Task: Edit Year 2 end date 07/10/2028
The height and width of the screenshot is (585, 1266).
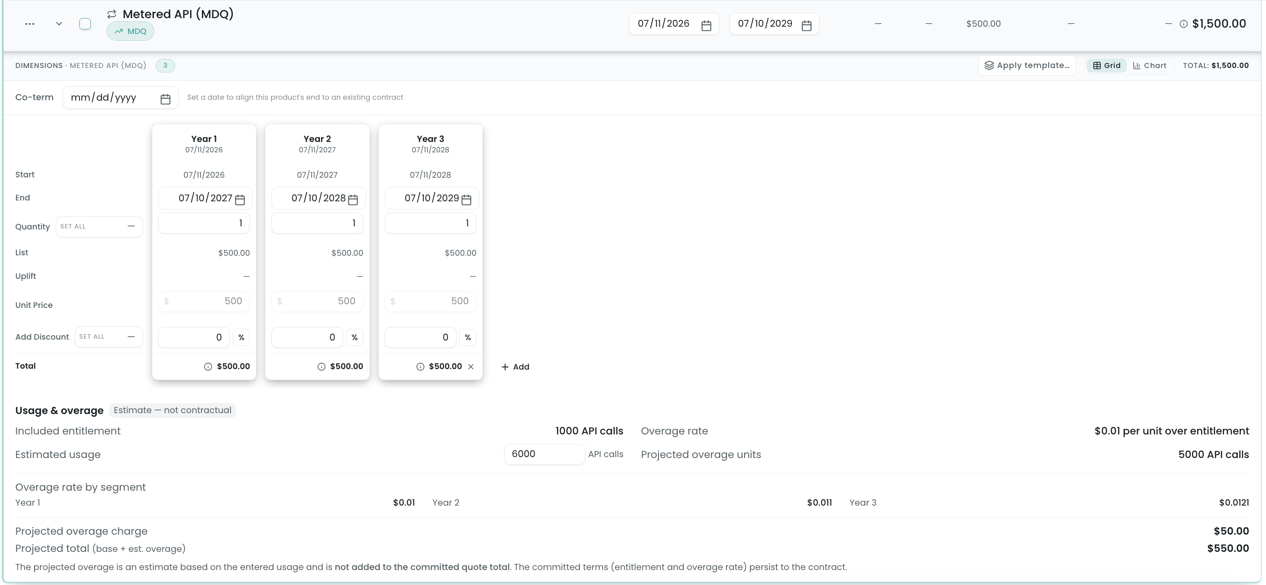Action: coord(319,199)
